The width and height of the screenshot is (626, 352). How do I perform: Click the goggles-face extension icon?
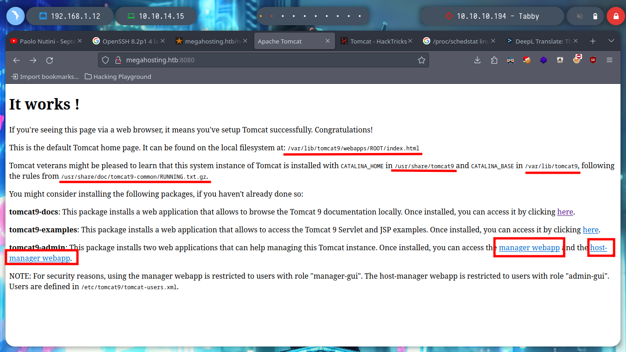click(511, 60)
